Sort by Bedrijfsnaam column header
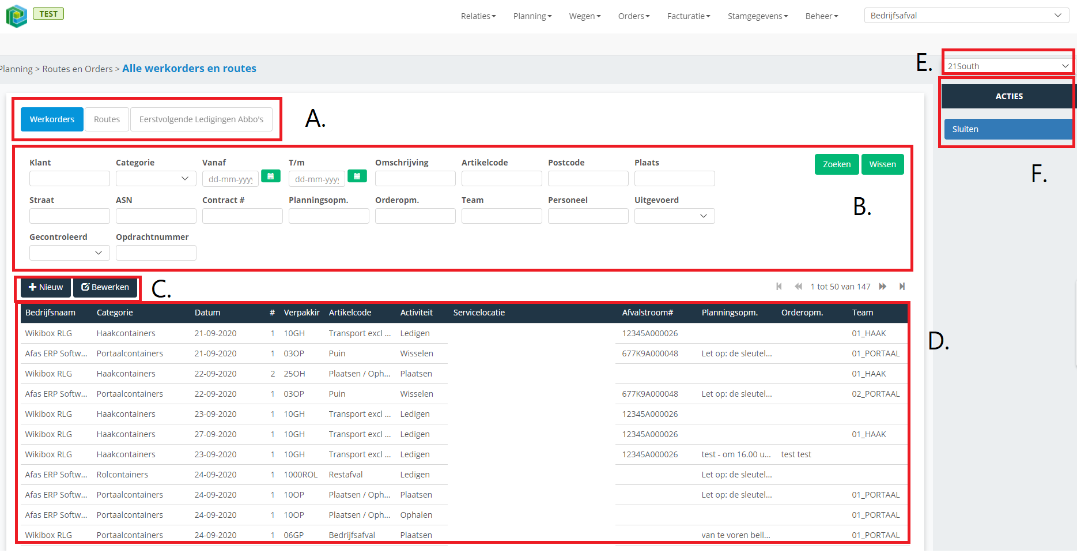 [x=50, y=313]
